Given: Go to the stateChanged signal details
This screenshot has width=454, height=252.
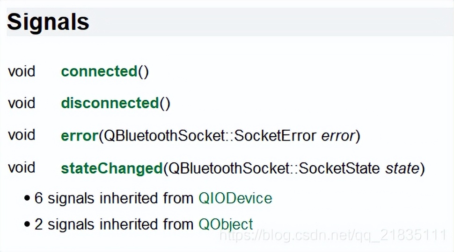Looking at the screenshot, I should (111, 168).
